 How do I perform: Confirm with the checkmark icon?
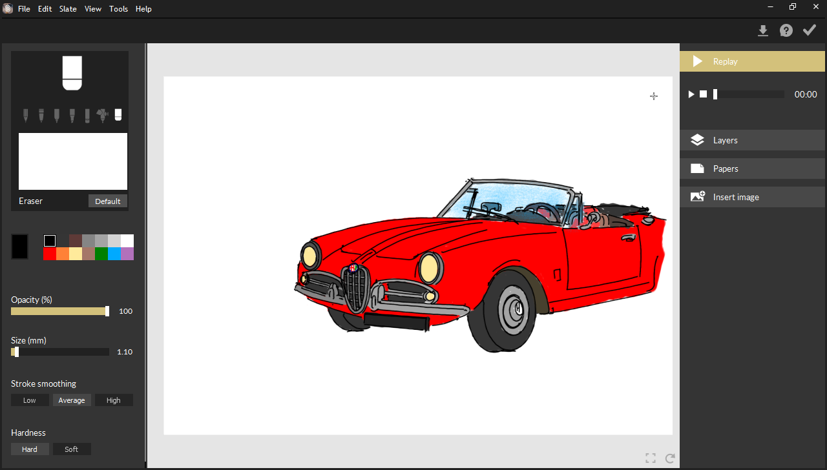pyautogui.click(x=810, y=30)
